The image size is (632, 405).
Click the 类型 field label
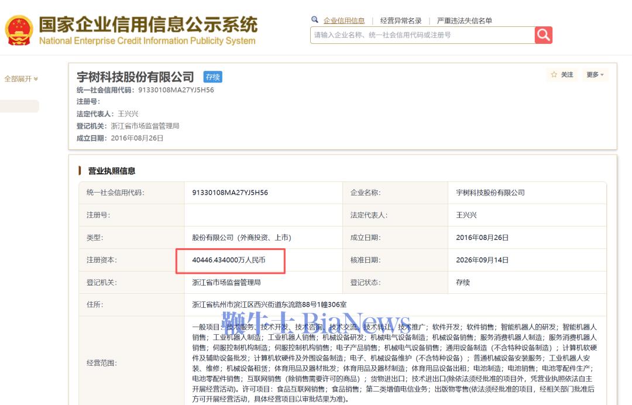coord(95,238)
